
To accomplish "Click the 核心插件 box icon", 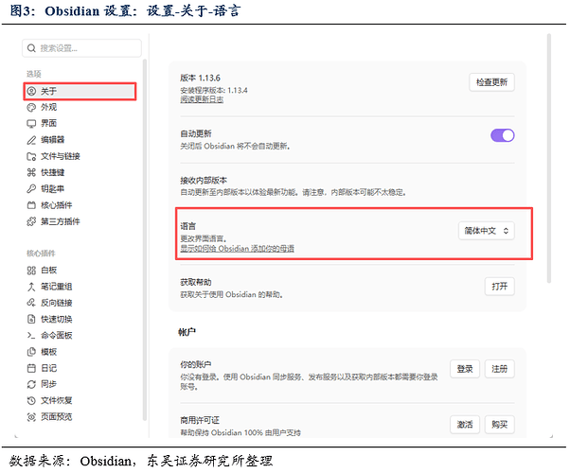I will [x=31, y=205].
